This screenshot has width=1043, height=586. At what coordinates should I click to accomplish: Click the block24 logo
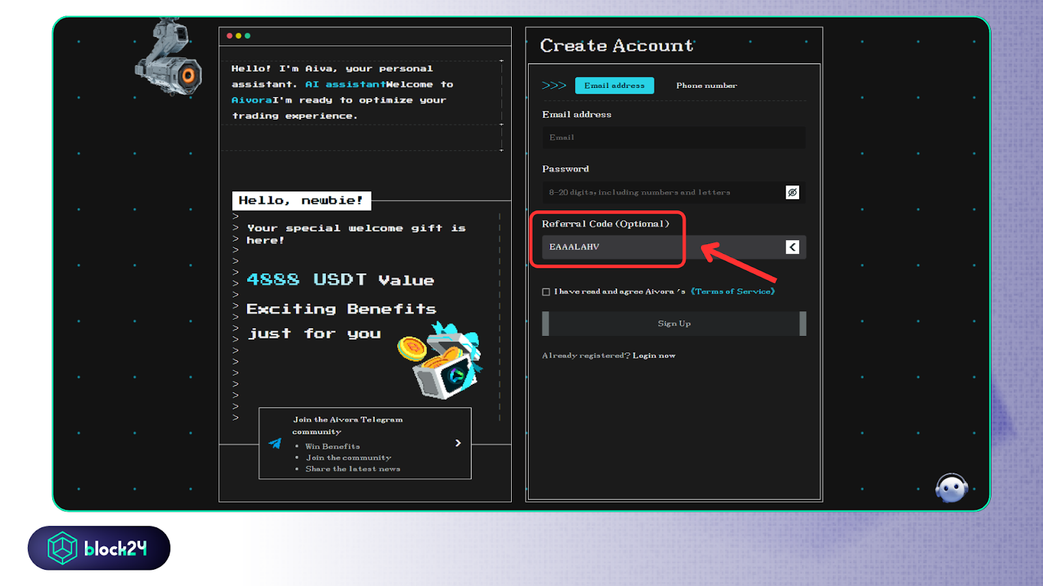click(x=99, y=548)
